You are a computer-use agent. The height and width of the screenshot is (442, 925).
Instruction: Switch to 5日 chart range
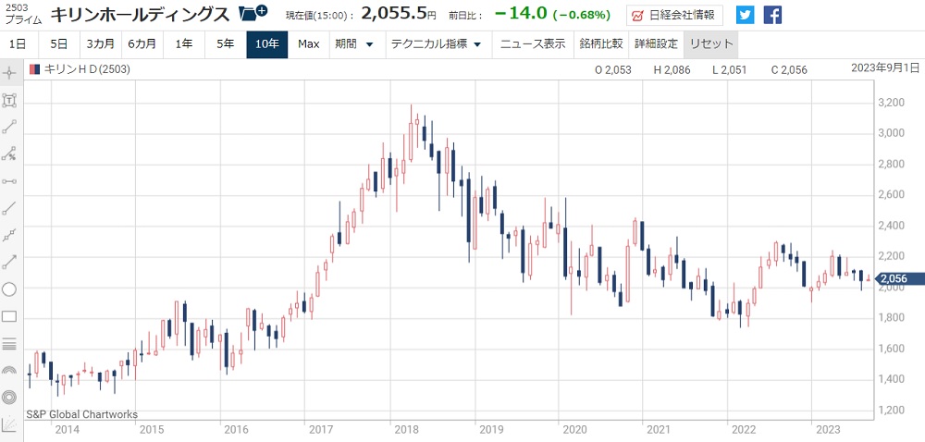point(58,44)
